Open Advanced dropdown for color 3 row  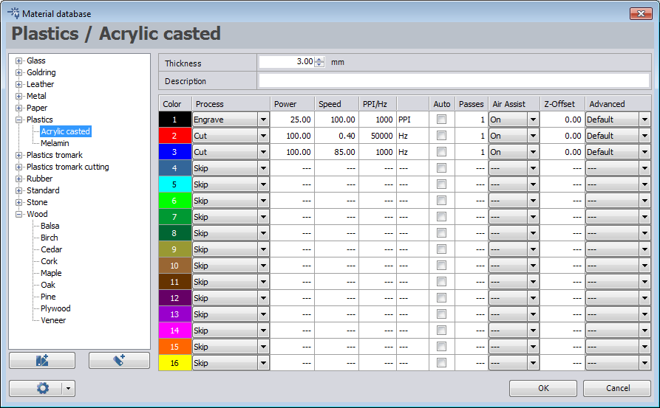coord(644,152)
